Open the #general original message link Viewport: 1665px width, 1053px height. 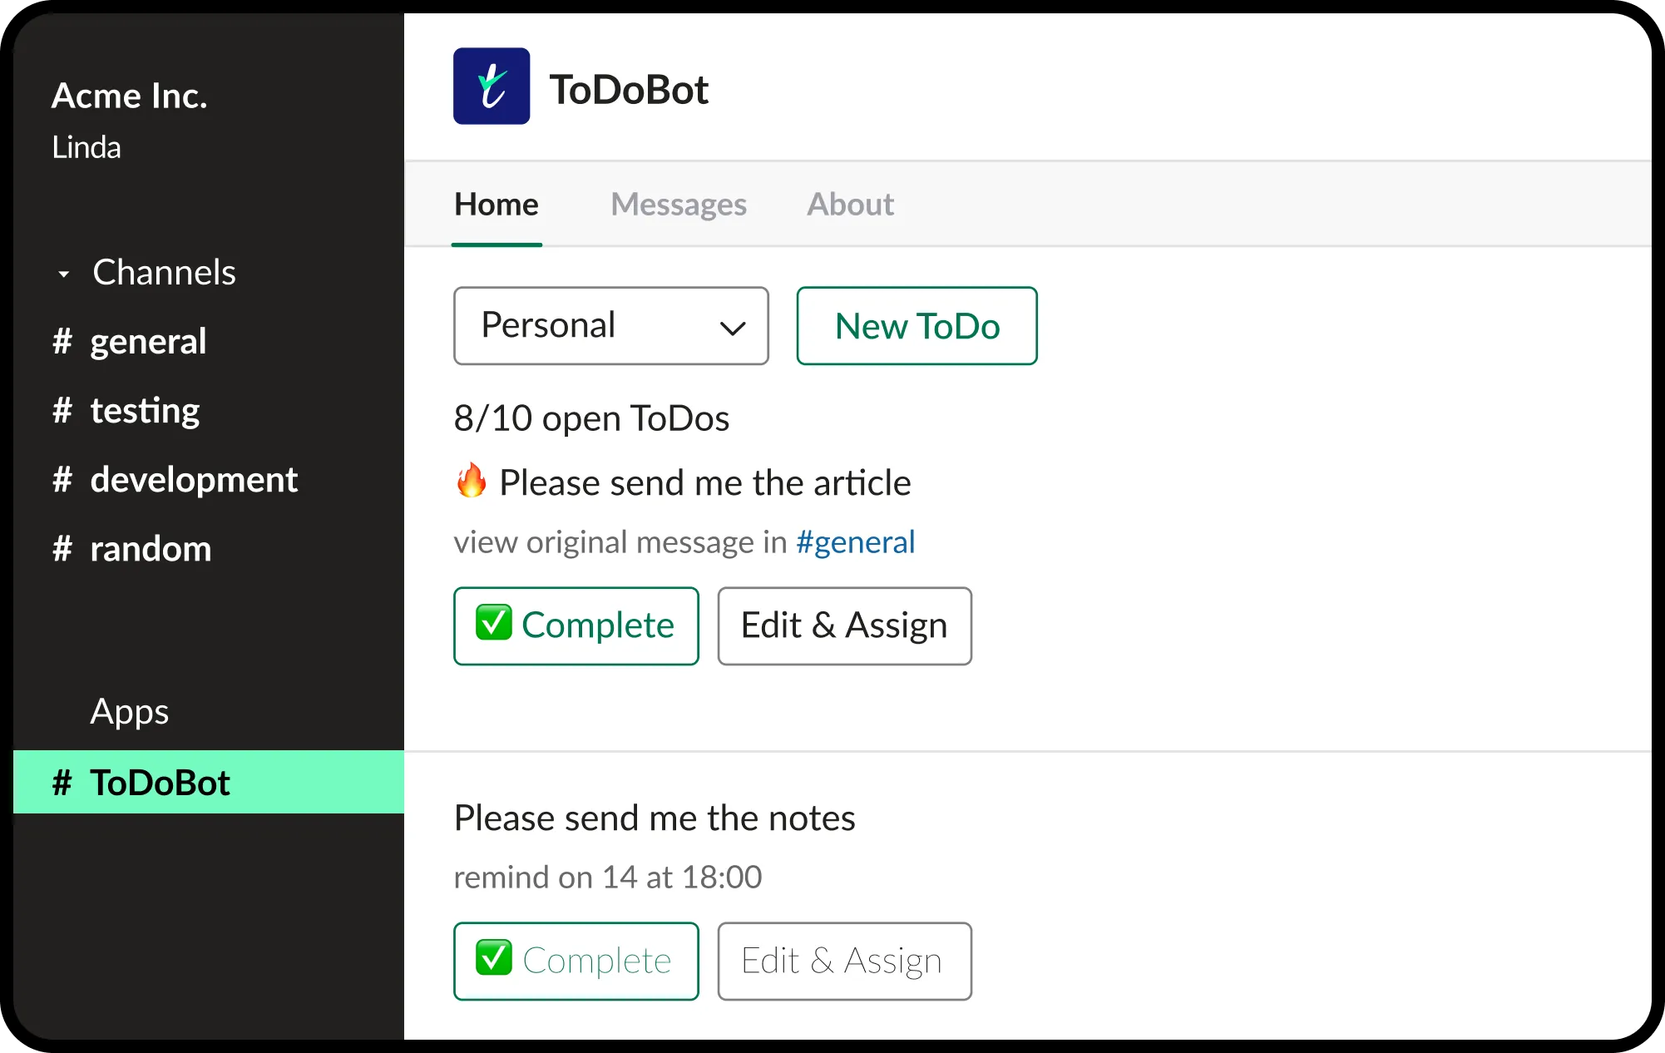855,542
